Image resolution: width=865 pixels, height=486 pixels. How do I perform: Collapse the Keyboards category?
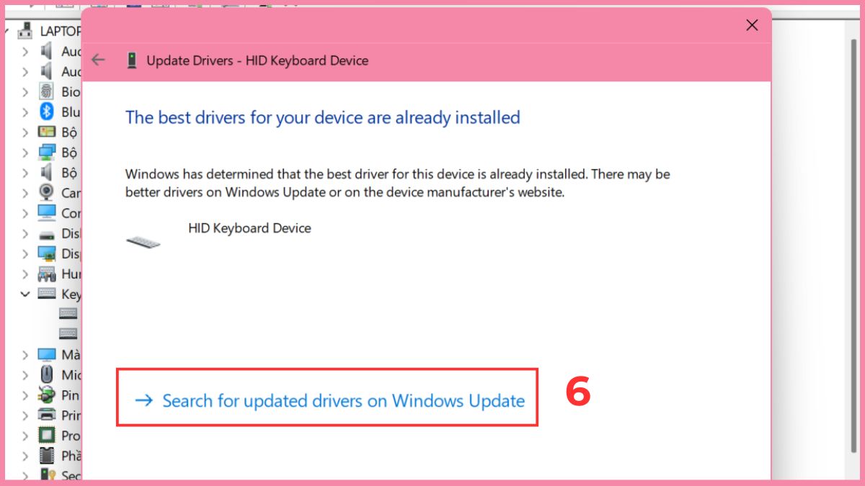(x=25, y=294)
